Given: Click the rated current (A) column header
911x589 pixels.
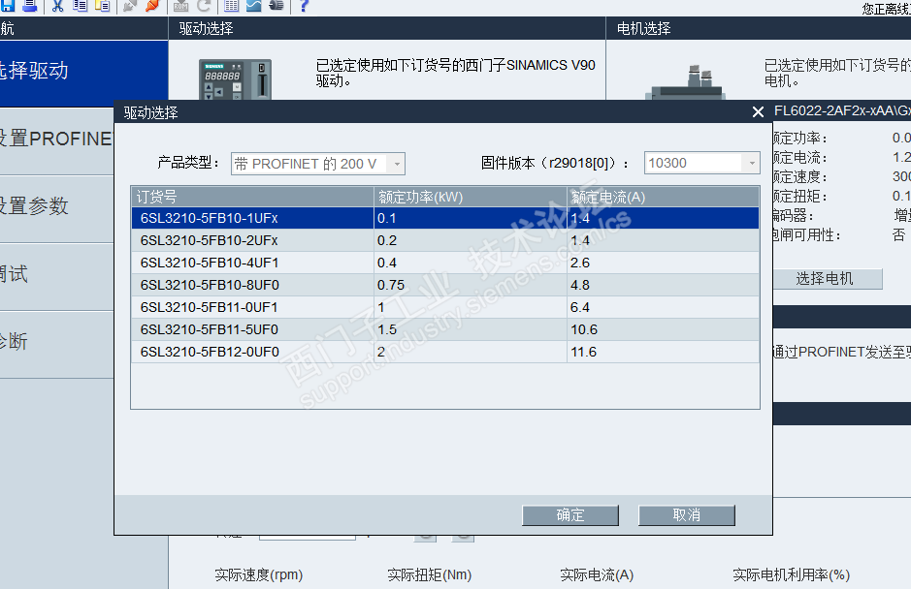Looking at the screenshot, I should coord(663,197).
